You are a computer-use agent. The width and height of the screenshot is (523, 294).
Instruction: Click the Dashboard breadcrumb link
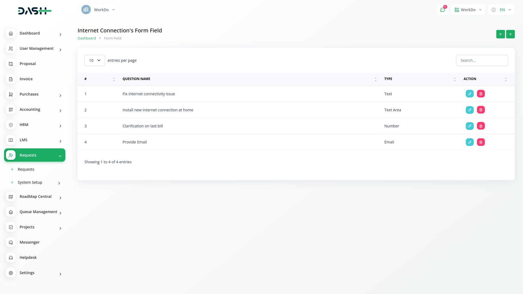(87, 38)
